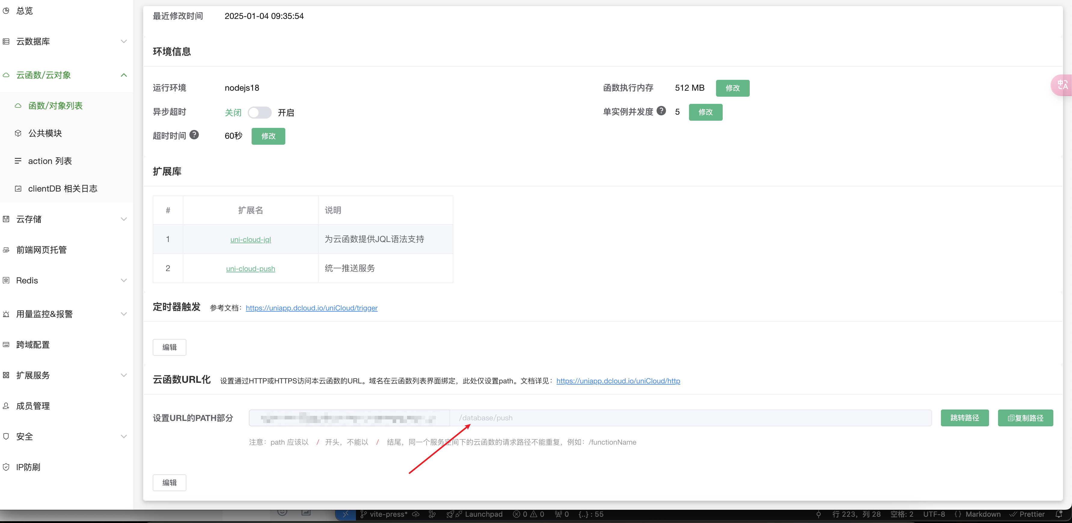Open 成员管理 menu item

(x=66, y=406)
